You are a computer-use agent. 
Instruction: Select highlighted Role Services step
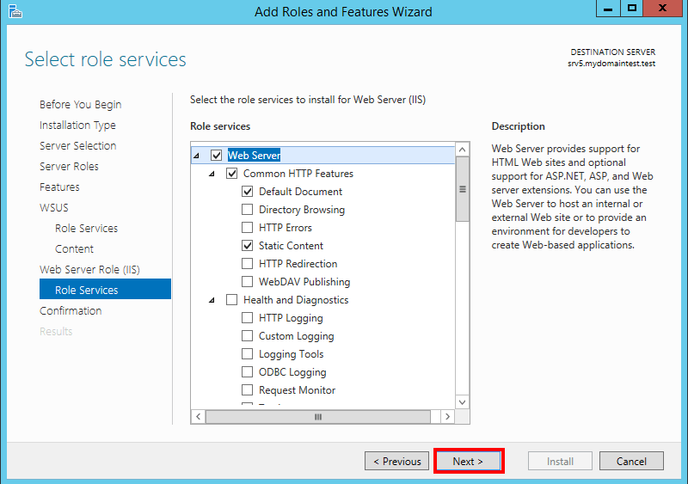(x=105, y=289)
